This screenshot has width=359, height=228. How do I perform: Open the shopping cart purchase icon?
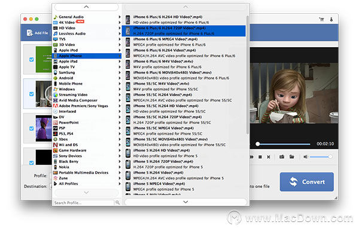click(x=322, y=20)
